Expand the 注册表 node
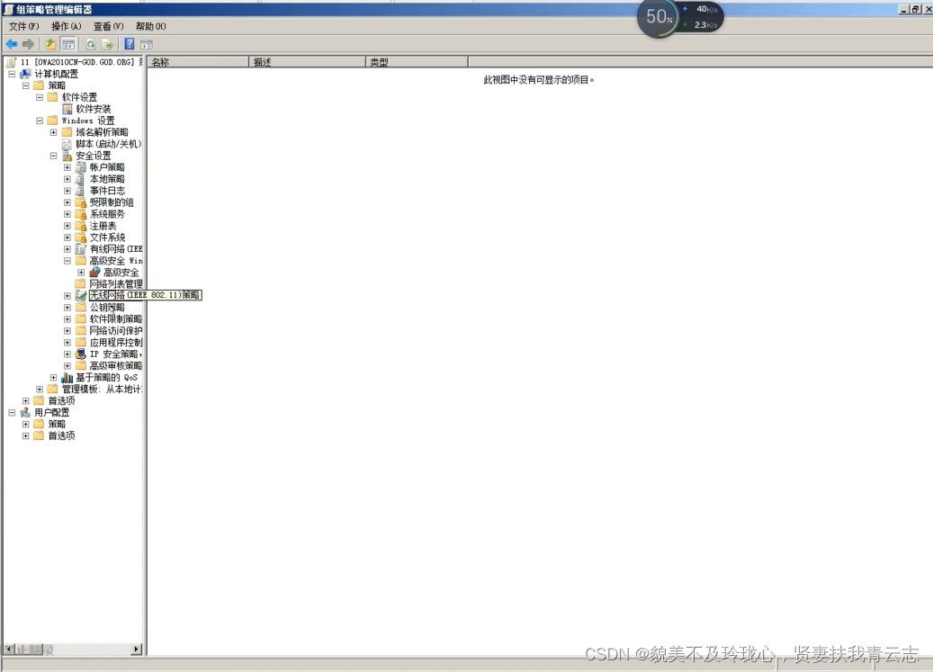The image size is (933, 672). tap(67, 226)
